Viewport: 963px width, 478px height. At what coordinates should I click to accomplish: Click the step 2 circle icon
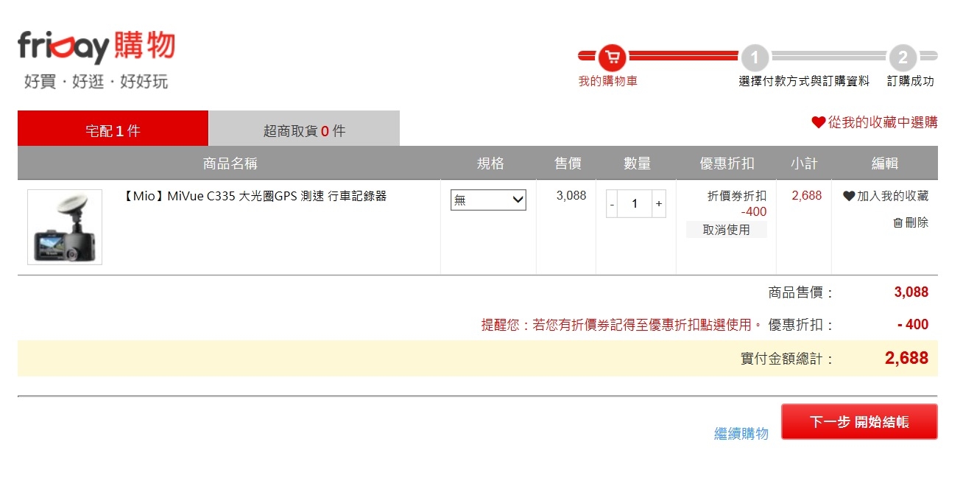[x=903, y=57]
